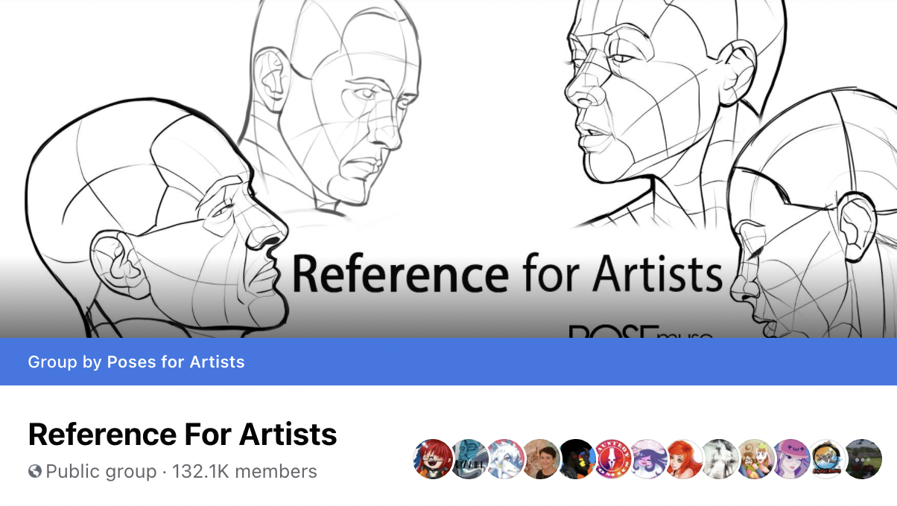Open the short-haired woman photo avatar

tap(541, 458)
